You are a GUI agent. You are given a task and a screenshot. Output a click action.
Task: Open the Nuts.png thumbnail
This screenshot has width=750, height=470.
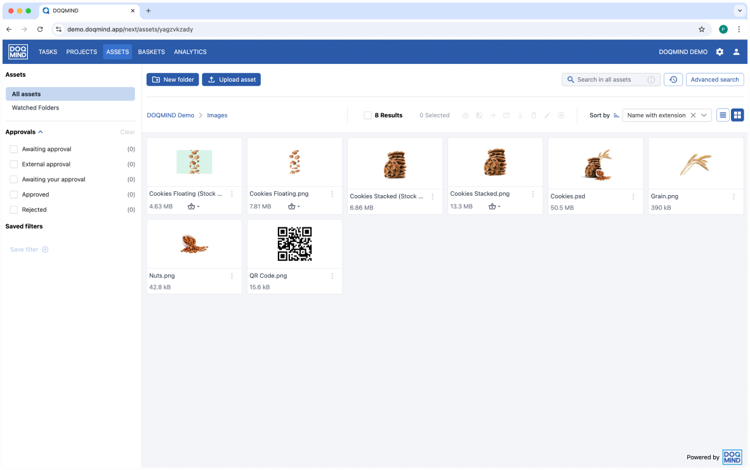click(x=194, y=244)
